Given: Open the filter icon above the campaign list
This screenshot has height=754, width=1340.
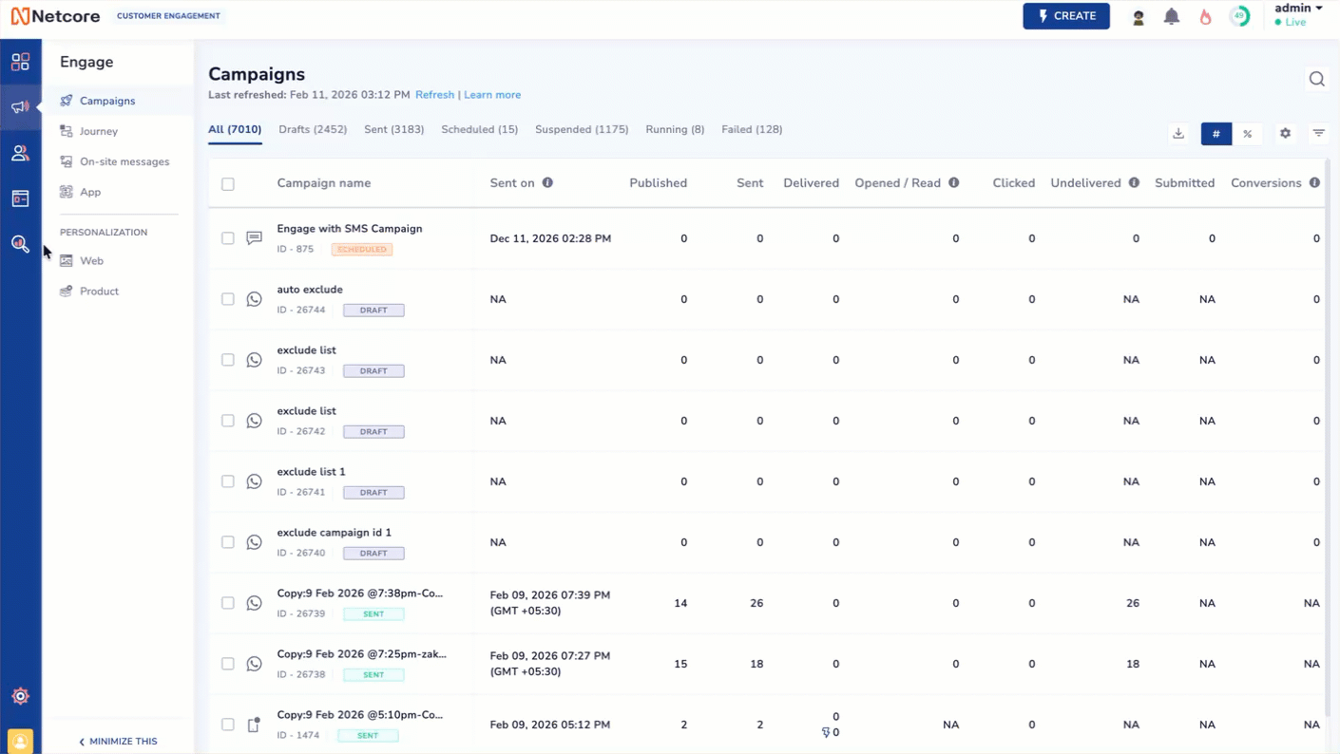Looking at the screenshot, I should point(1318,133).
